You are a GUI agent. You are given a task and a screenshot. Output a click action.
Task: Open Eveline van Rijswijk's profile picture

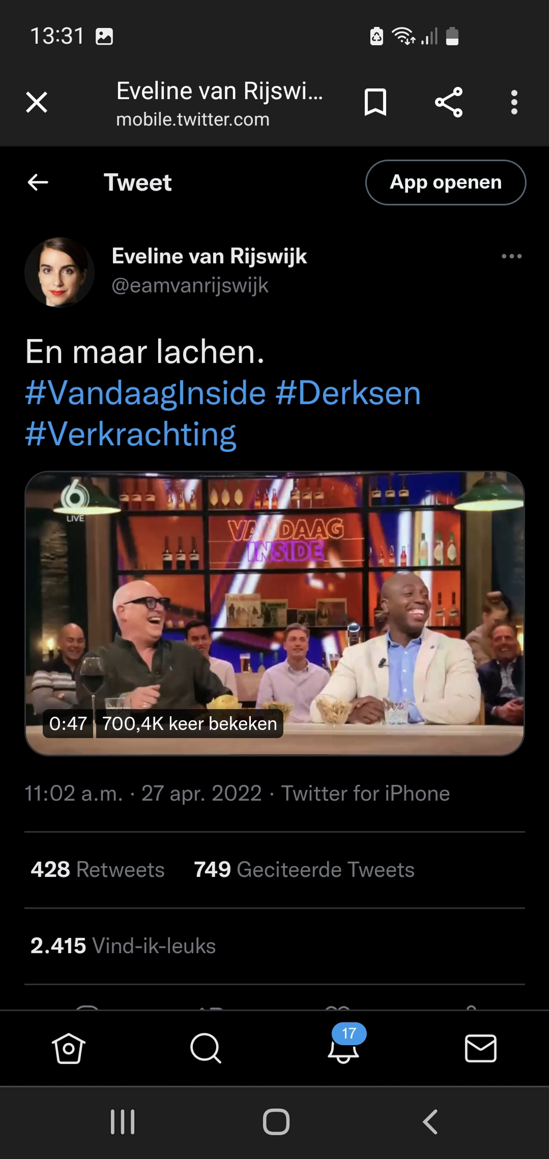click(x=59, y=272)
